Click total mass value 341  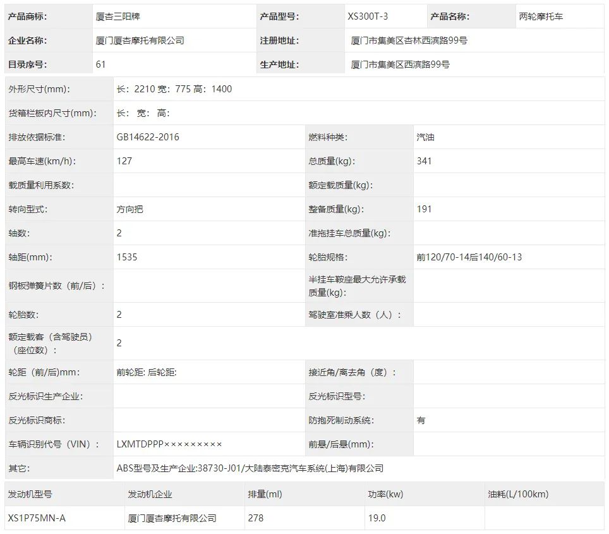pyautogui.click(x=424, y=161)
